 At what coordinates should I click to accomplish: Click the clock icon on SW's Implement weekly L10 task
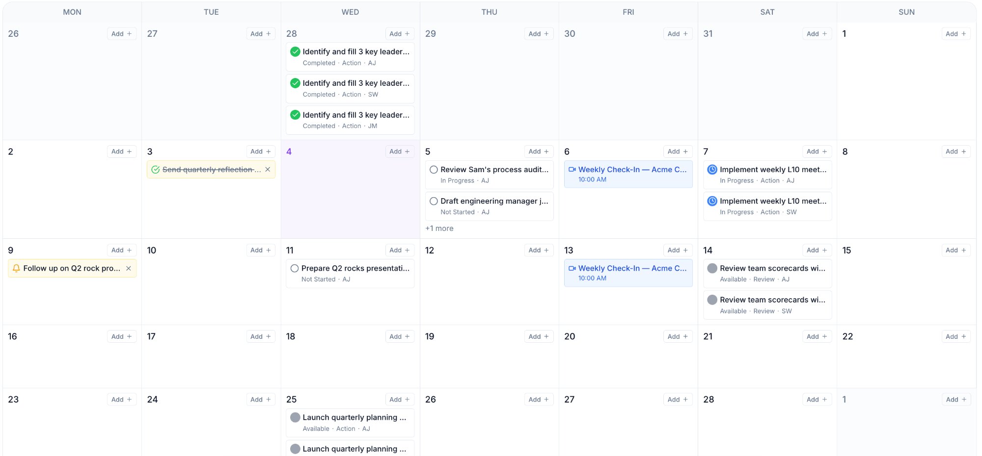pos(712,201)
